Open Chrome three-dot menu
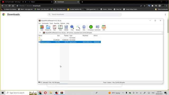 click(x=167, y=6)
